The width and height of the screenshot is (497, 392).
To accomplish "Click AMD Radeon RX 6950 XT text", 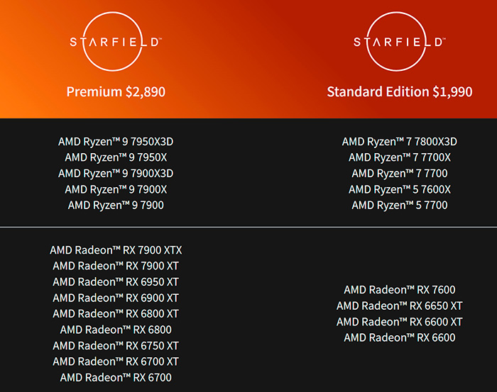I will point(116,282).
